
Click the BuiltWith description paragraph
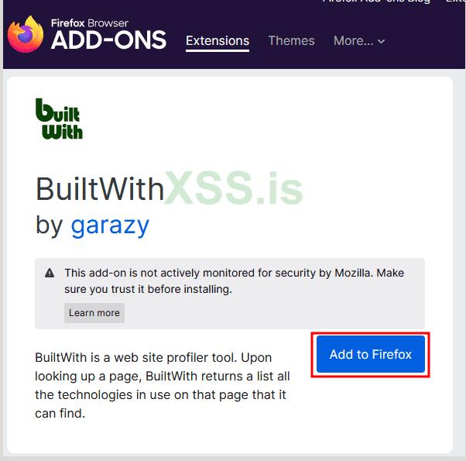[163, 385]
